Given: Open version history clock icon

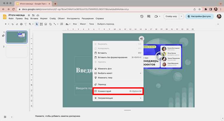Looking at the screenshot, I should coord(142,16).
